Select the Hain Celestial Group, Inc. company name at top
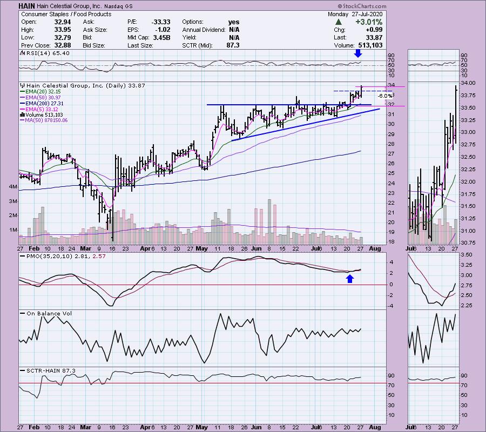Screen dimensions: 486x432 pyautogui.click(x=70, y=6)
